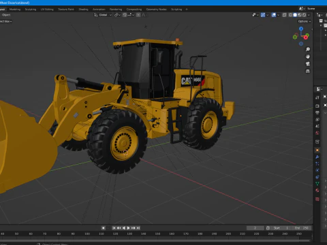Switch to the Animation workspace tab
Screen dimensions: 327x245
point(99,10)
